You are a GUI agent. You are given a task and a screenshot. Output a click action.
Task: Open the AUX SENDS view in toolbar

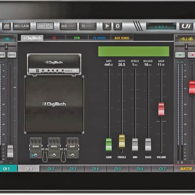68,26
